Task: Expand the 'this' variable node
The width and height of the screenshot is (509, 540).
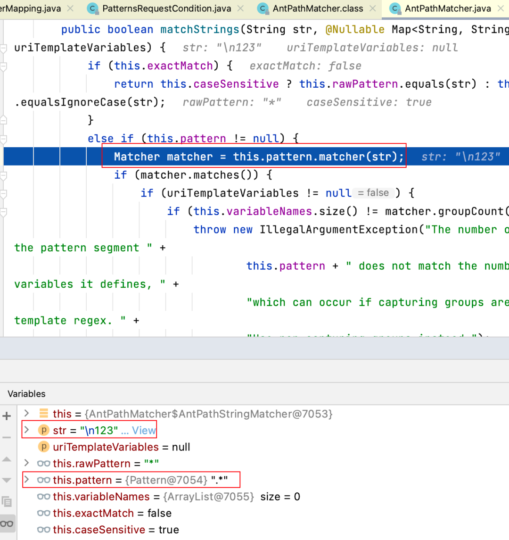Action: (27, 414)
